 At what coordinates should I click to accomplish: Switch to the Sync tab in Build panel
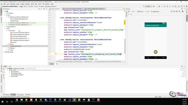coord(10,66)
